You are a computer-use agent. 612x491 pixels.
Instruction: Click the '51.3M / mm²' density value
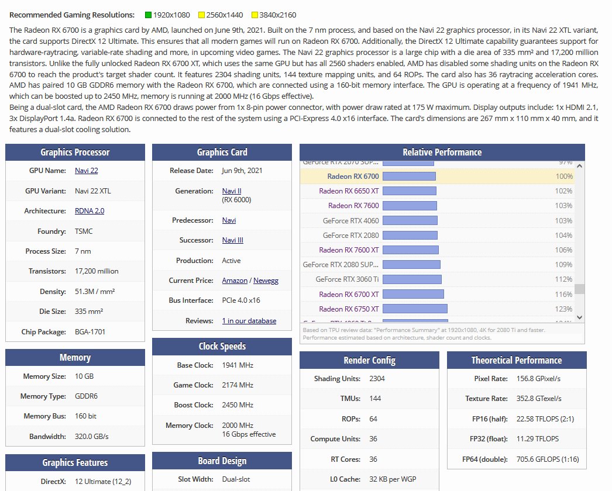tap(95, 291)
